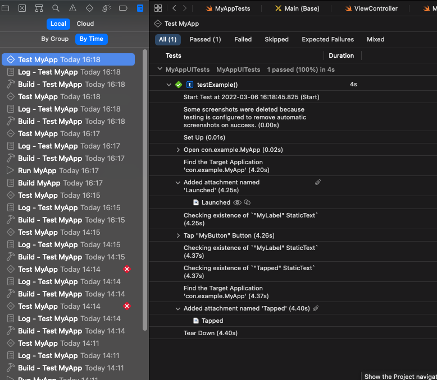Go back in editor history
Image resolution: width=437 pixels, height=380 pixels.
(x=175, y=8)
